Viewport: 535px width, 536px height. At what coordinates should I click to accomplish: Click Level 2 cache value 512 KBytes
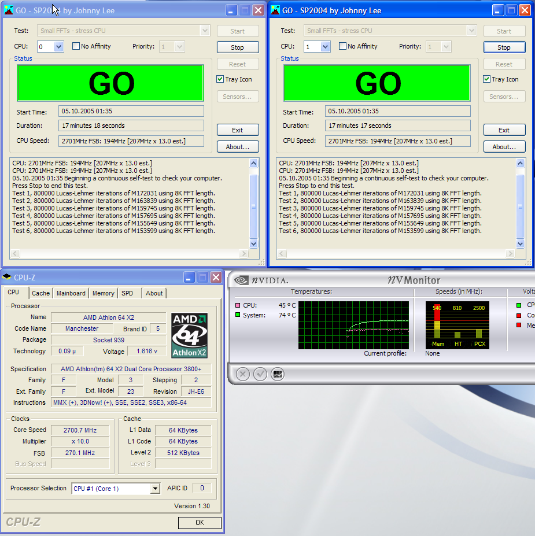[x=183, y=453]
